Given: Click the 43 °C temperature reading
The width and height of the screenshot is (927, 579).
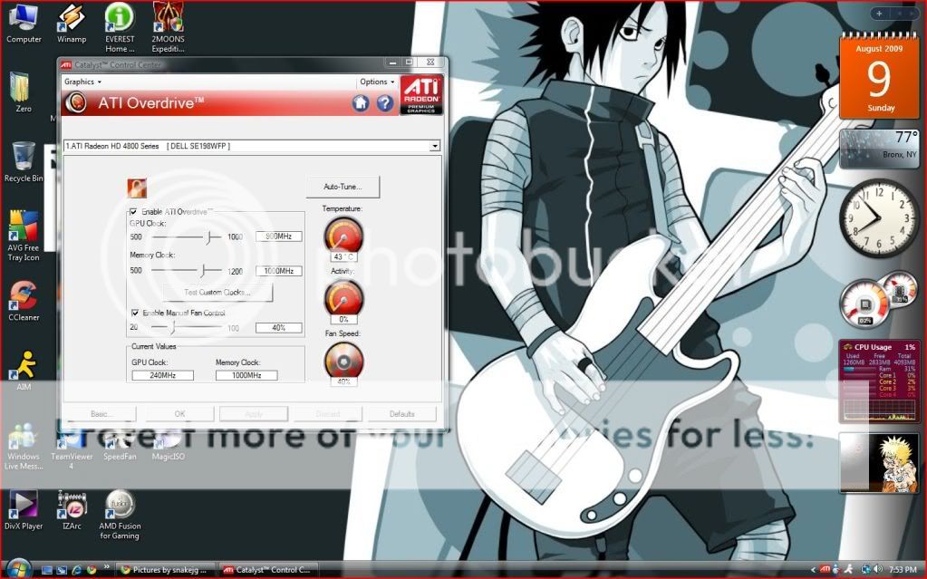Looking at the screenshot, I should pyautogui.click(x=343, y=256).
